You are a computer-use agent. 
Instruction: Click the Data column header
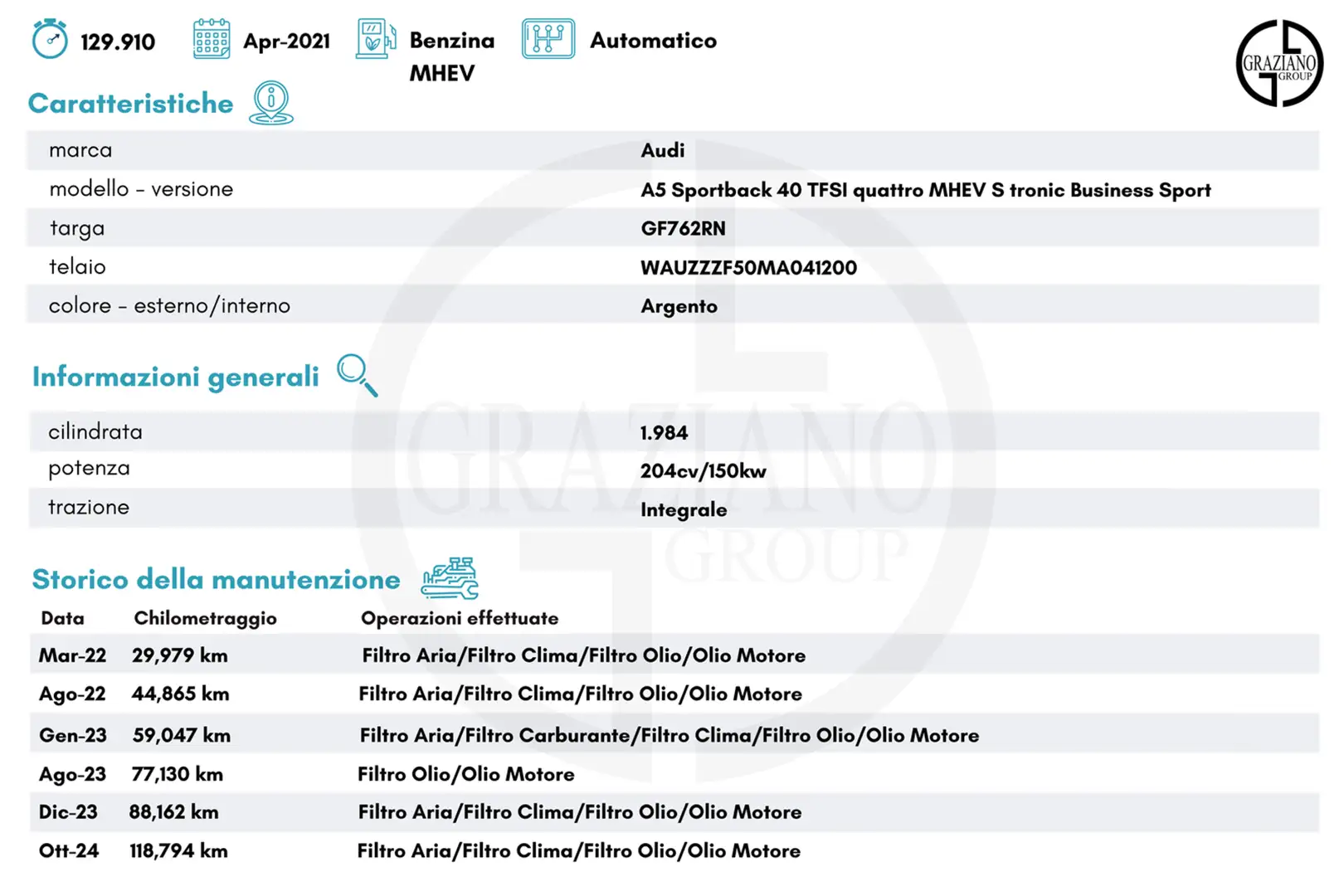point(62,618)
